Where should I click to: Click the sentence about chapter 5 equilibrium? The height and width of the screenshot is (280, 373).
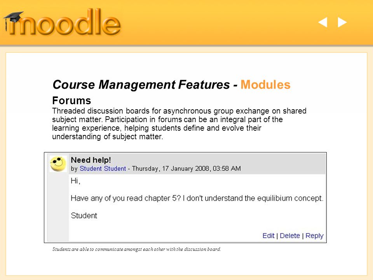click(x=197, y=198)
